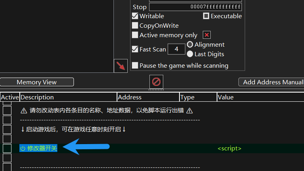
Task: Check Active memory only option
Action: 135,35
